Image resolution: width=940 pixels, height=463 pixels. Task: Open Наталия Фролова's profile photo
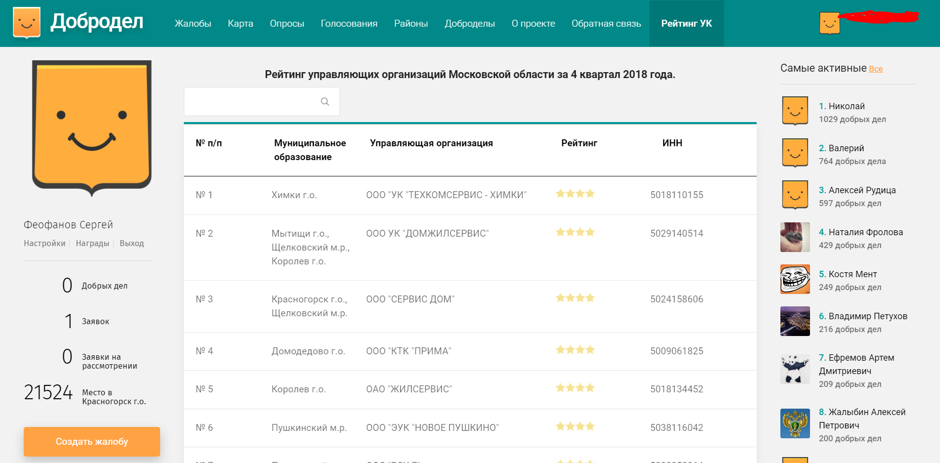(x=795, y=237)
